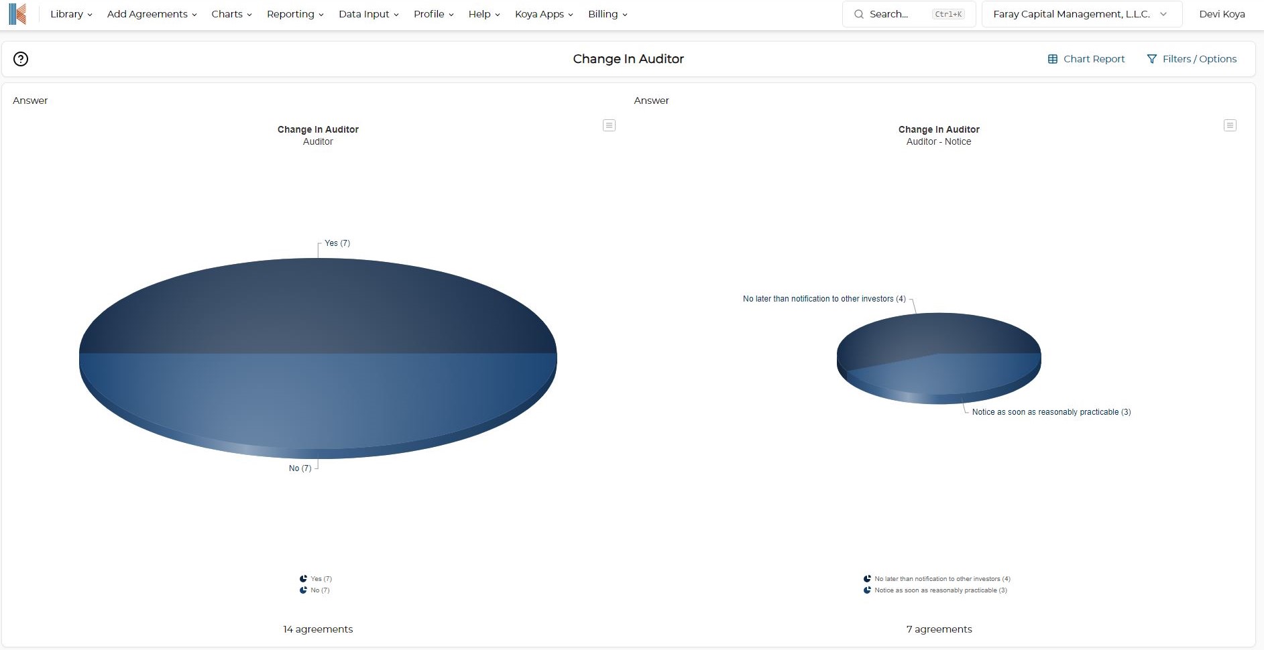The height and width of the screenshot is (650, 1264).
Task: Open the Reporting menu
Action: click(295, 14)
